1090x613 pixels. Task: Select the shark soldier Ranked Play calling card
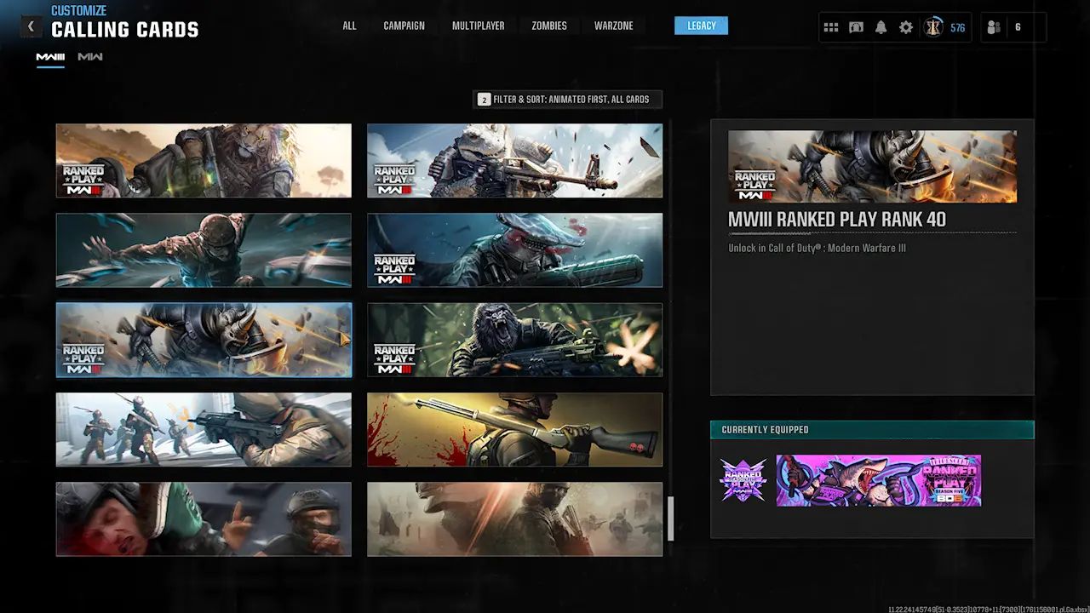pos(514,250)
